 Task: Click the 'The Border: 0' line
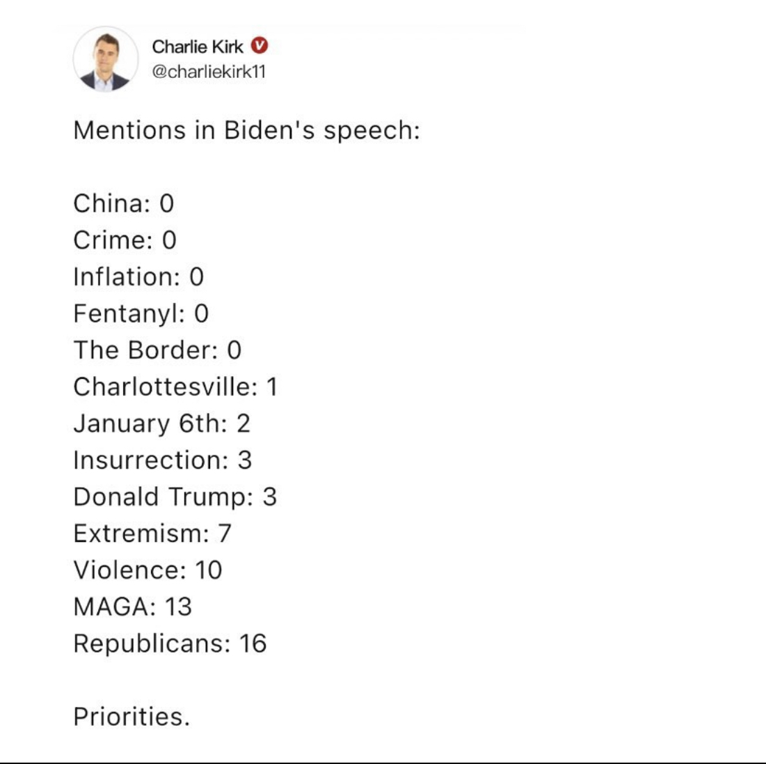coord(157,350)
